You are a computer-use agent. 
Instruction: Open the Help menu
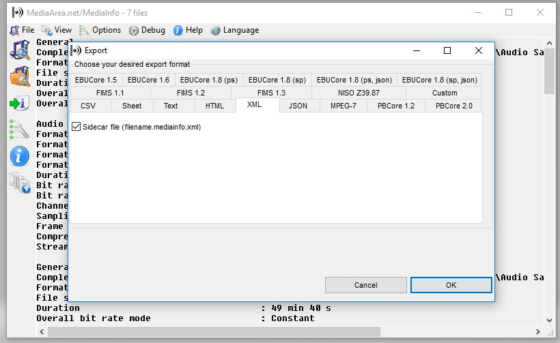pos(188,30)
